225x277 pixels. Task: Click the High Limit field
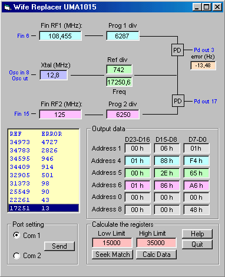[x=156, y=243]
